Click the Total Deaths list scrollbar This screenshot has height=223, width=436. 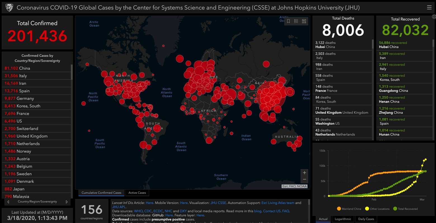point(372,45)
